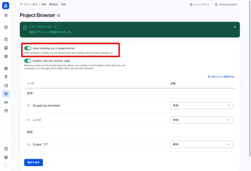Click the レシピ source name

tap(37, 120)
